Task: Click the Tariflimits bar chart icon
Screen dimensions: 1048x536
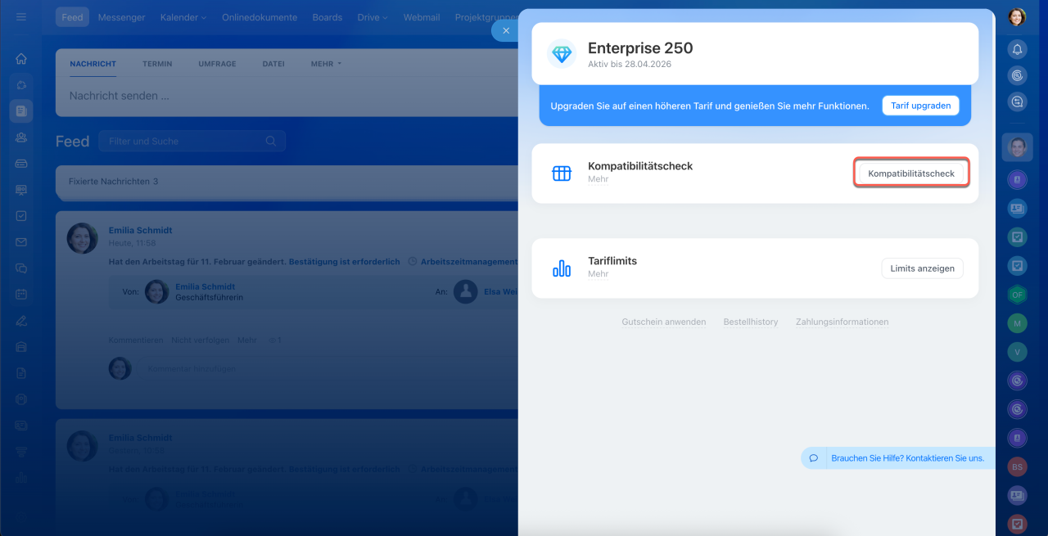Action: point(562,268)
